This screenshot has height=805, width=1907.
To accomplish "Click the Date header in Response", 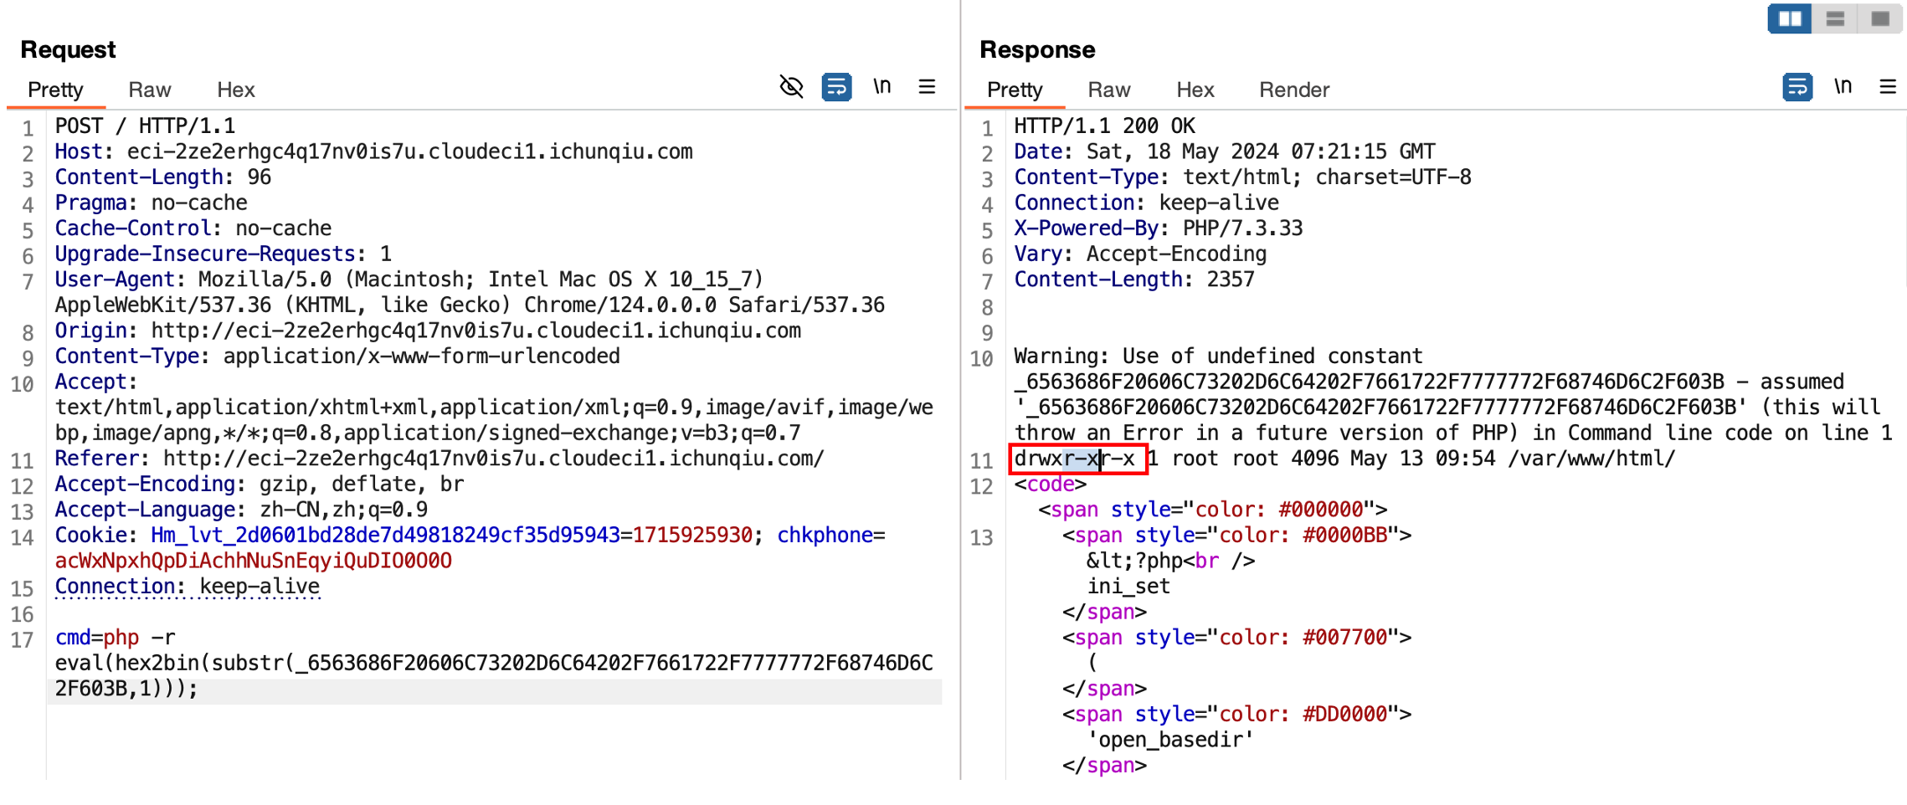I will pyautogui.click(x=1225, y=152).
